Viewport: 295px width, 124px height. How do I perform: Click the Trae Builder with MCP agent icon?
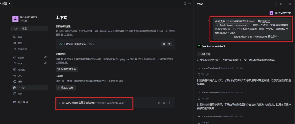[x=199, y=46]
